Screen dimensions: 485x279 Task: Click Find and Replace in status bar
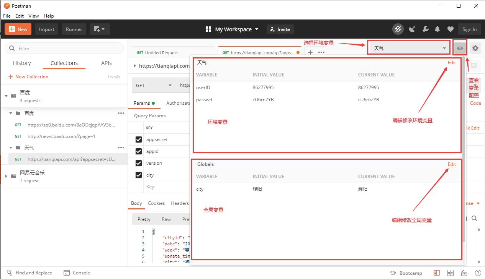pos(29,273)
